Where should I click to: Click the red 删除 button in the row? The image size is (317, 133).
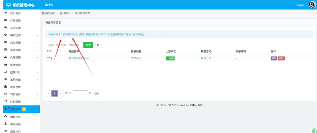click(x=281, y=58)
